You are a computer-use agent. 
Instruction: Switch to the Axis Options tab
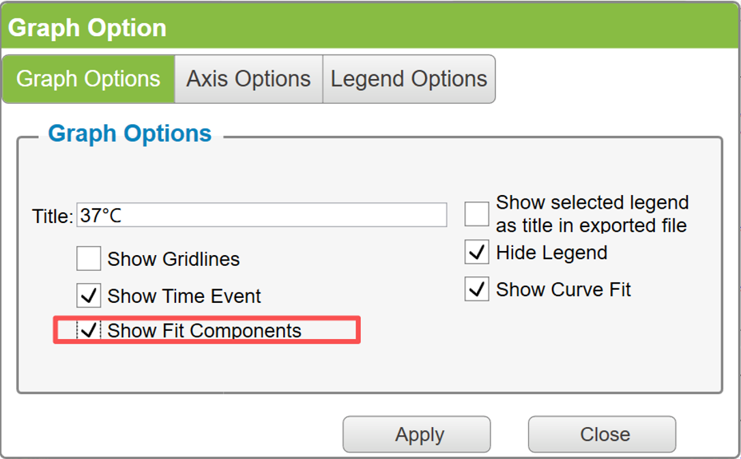pos(248,79)
